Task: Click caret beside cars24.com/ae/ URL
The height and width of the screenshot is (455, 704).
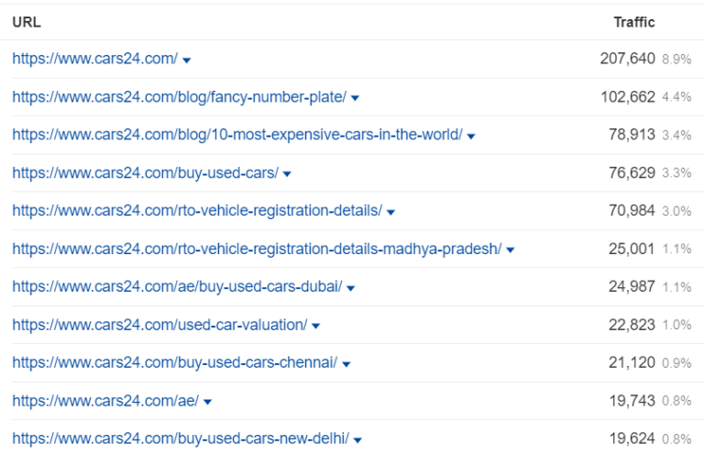Action: click(x=208, y=402)
